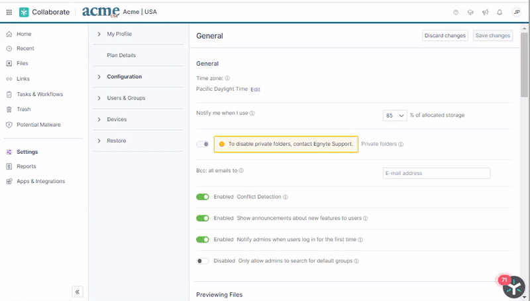The width and height of the screenshot is (530, 301).
Task: Expand the Configuration section chevron
Action: (99, 77)
